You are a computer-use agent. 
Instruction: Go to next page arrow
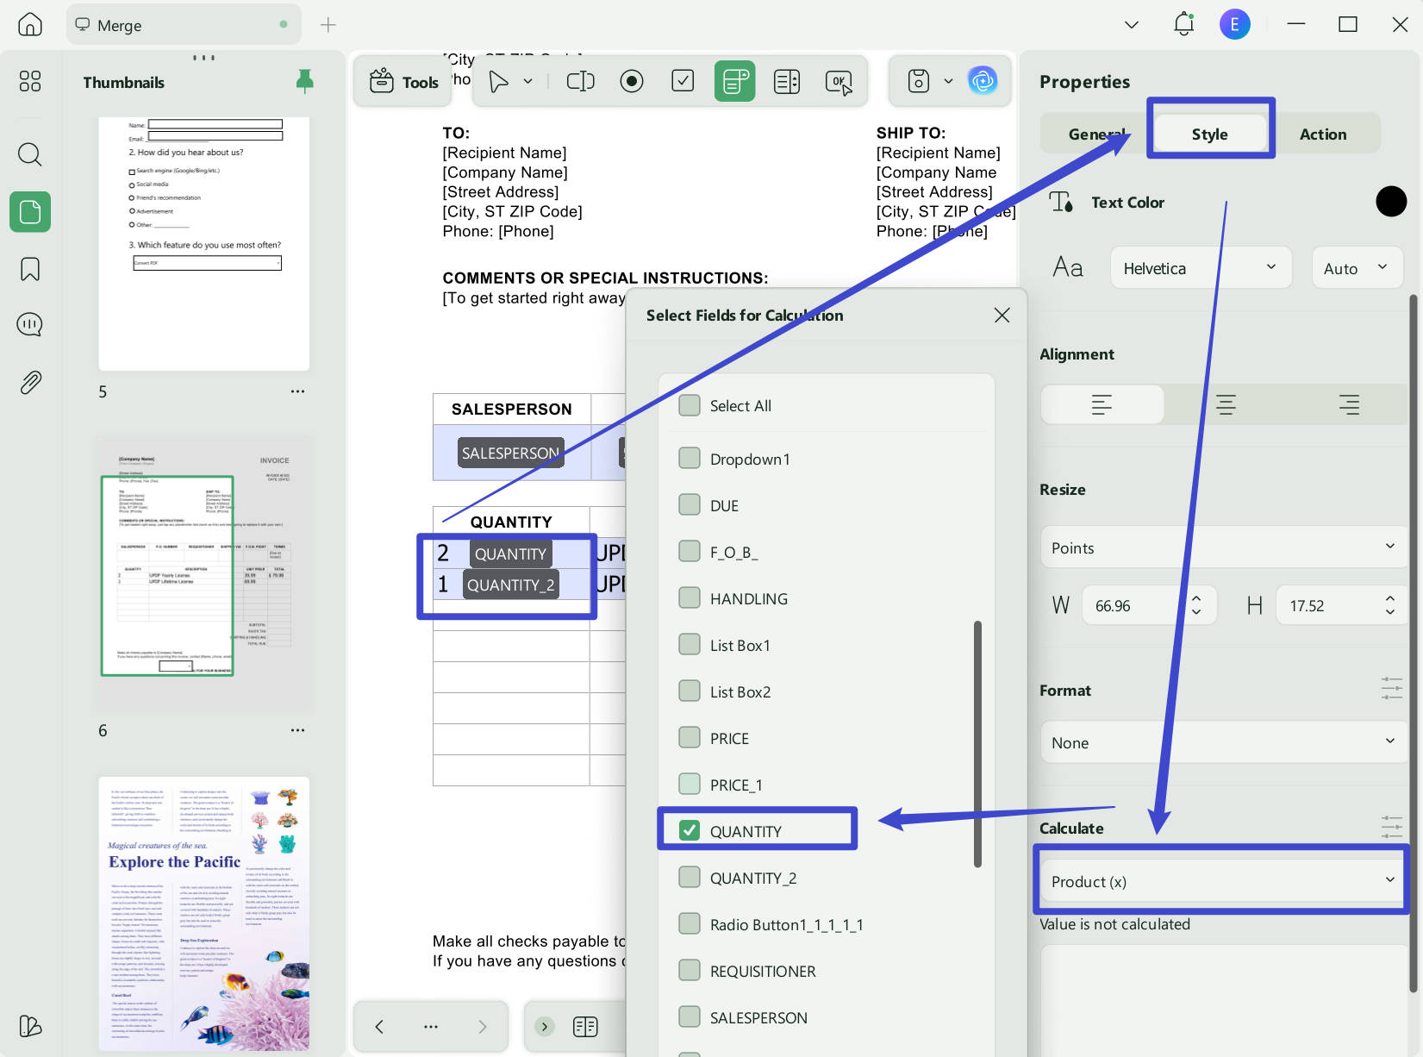coord(482,1027)
